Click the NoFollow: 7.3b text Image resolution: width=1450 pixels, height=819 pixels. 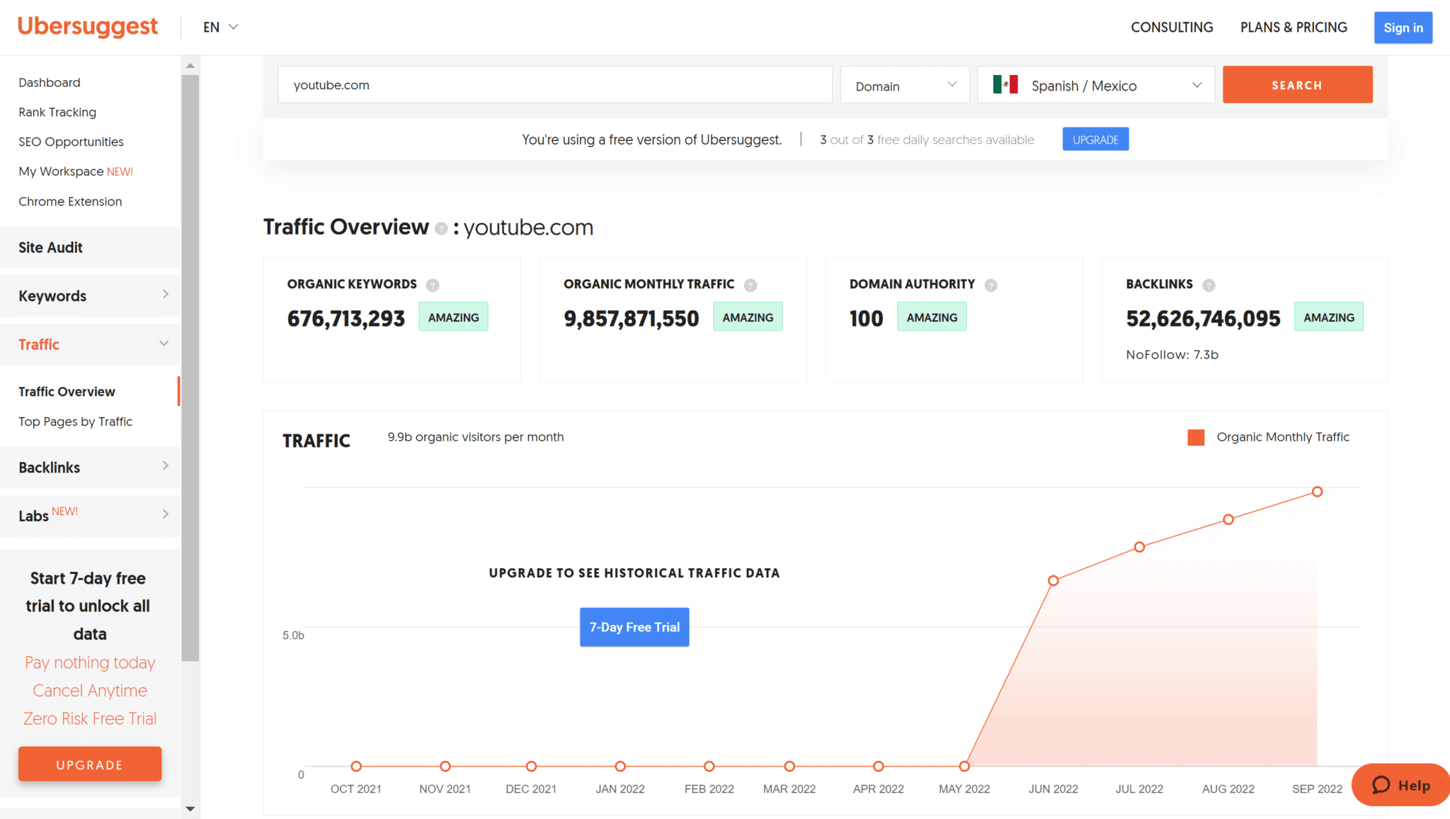click(1172, 355)
